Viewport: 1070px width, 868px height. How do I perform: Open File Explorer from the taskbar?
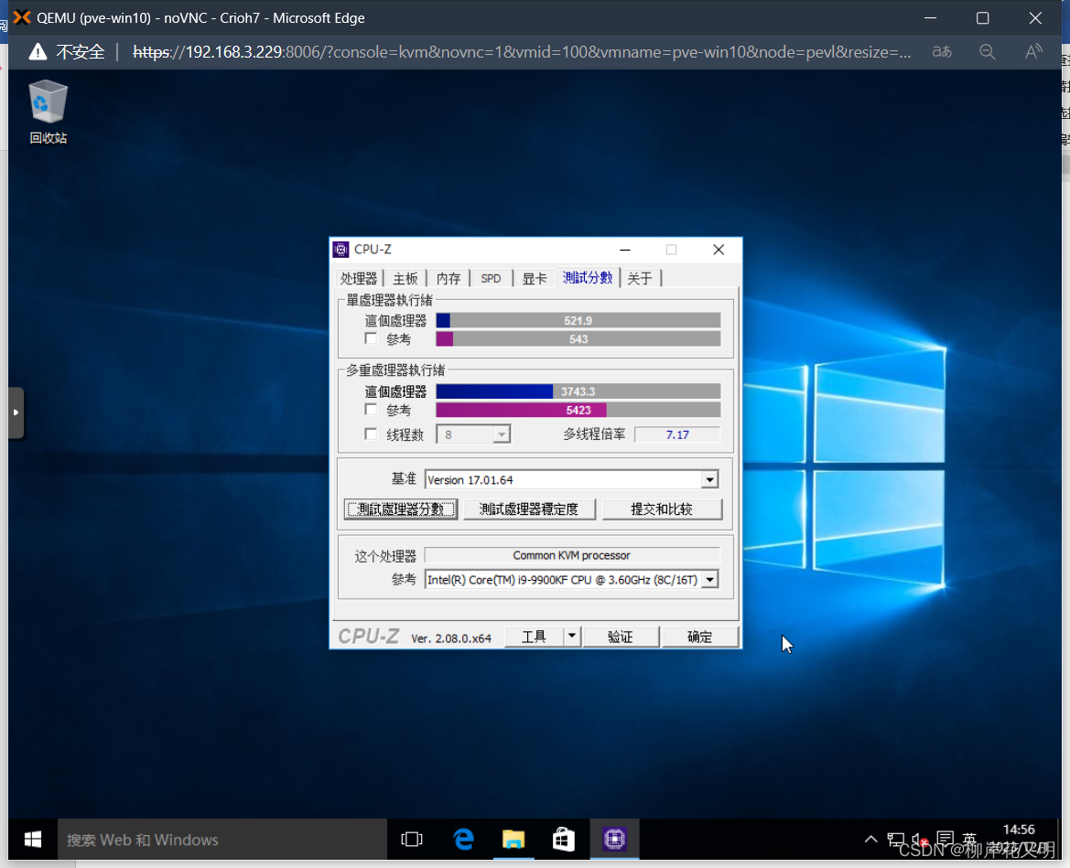pos(513,840)
